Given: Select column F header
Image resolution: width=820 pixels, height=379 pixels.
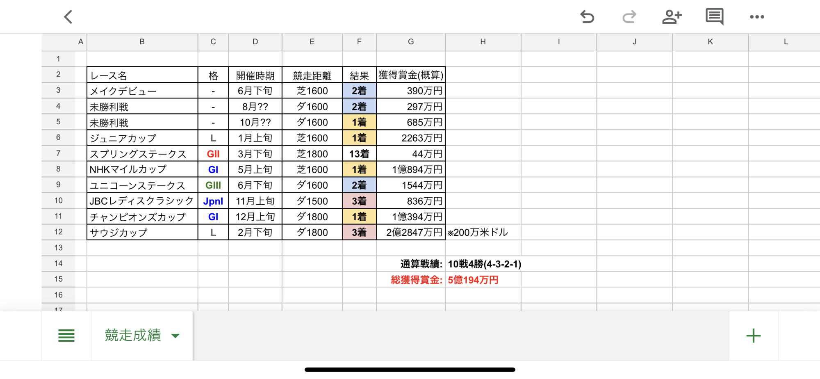Looking at the screenshot, I should [x=359, y=42].
